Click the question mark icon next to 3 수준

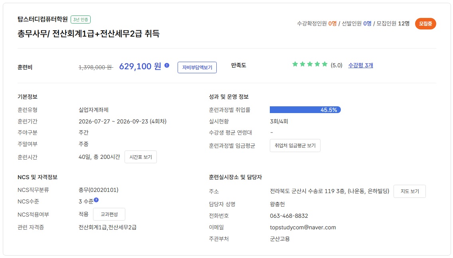[x=96, y=200]
